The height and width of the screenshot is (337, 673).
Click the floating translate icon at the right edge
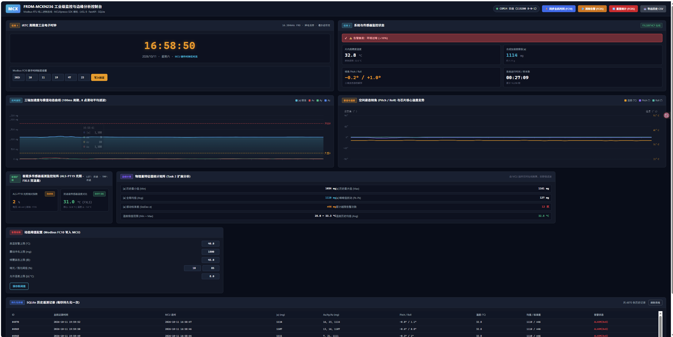click(x=667, y=115)
